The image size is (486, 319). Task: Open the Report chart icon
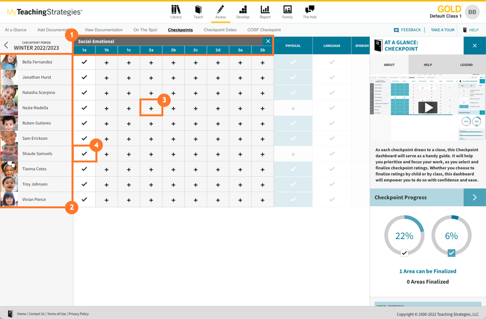coord(265,10)
